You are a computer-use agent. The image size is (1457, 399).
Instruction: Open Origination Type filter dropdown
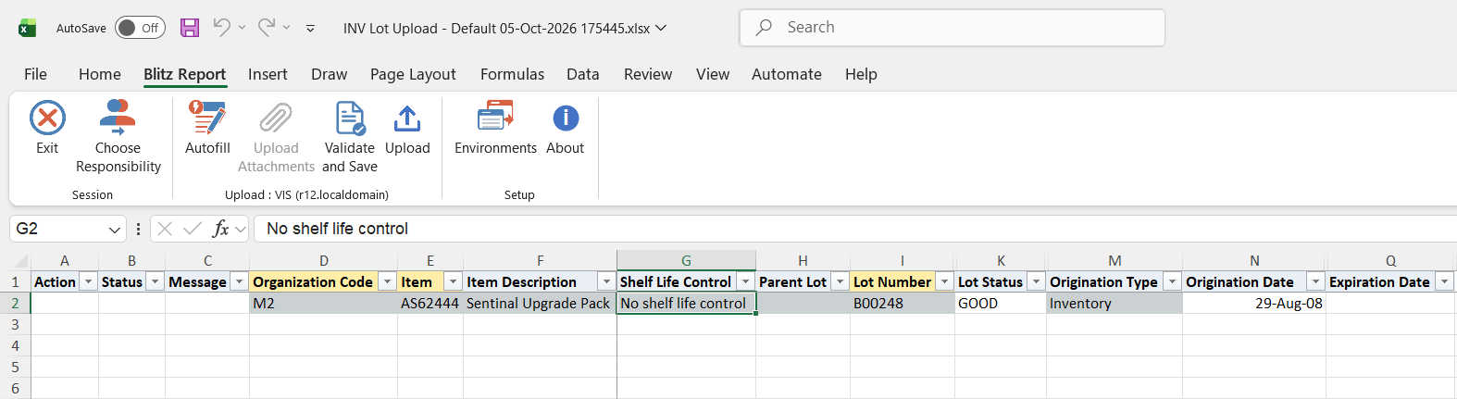[1172, 281]
